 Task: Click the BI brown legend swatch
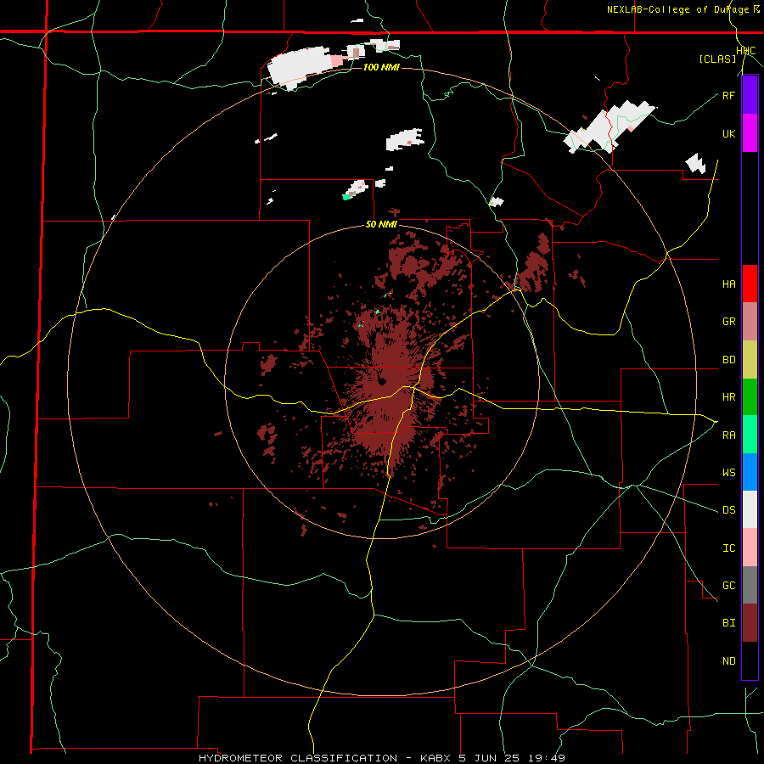(x=750, y=623)
